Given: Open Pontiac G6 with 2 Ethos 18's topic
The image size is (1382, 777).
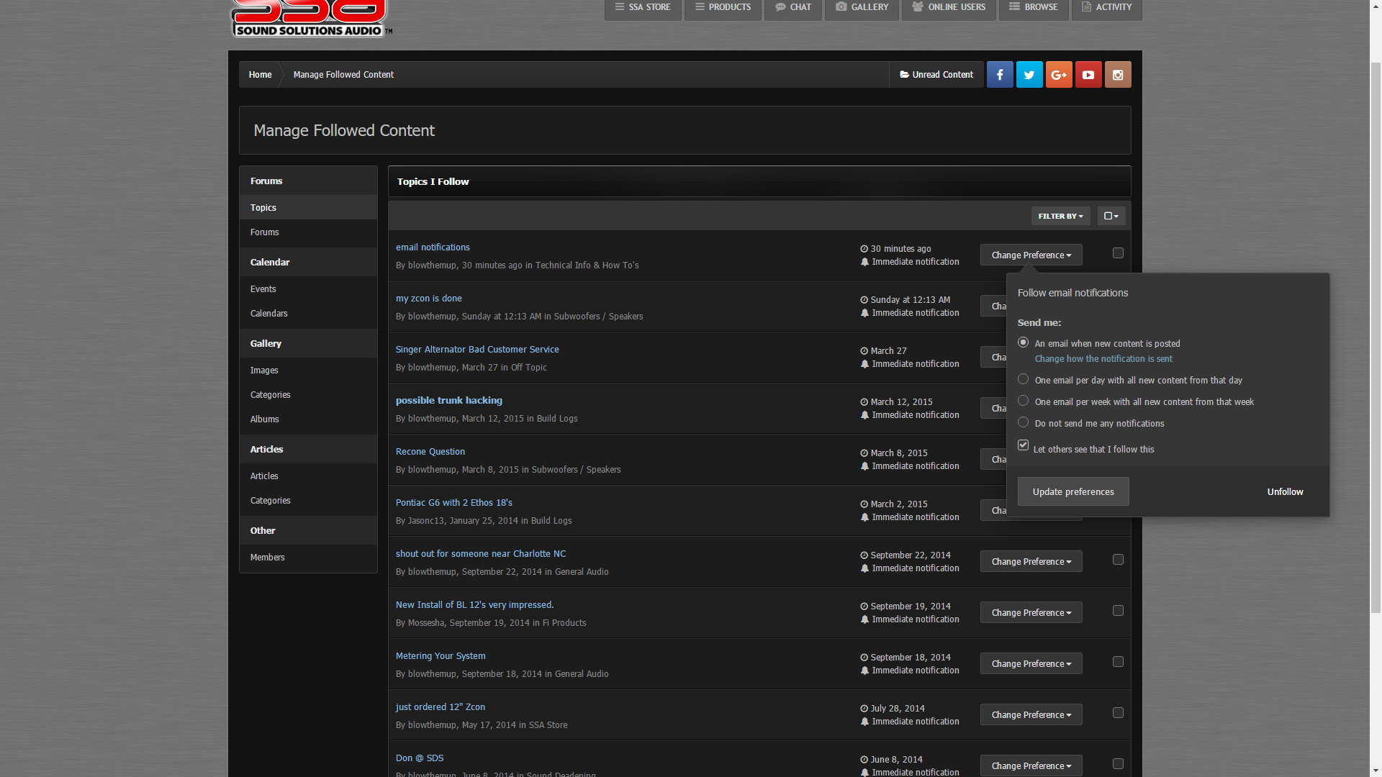Looking at the screenshot, I should point(454,503).
